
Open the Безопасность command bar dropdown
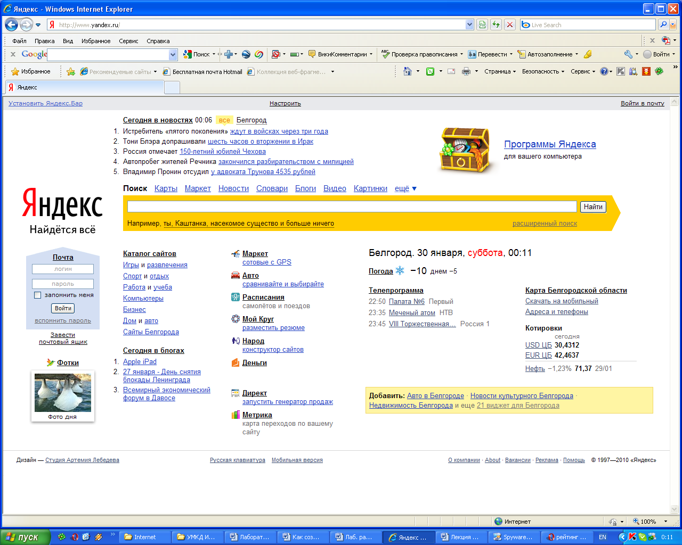coord(543,71)
